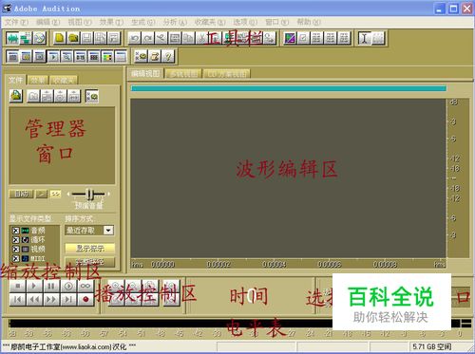Viewport: 475px width, 354px height.
Task: Jump to the beginning with skip-back button
Action: (17, 299)
